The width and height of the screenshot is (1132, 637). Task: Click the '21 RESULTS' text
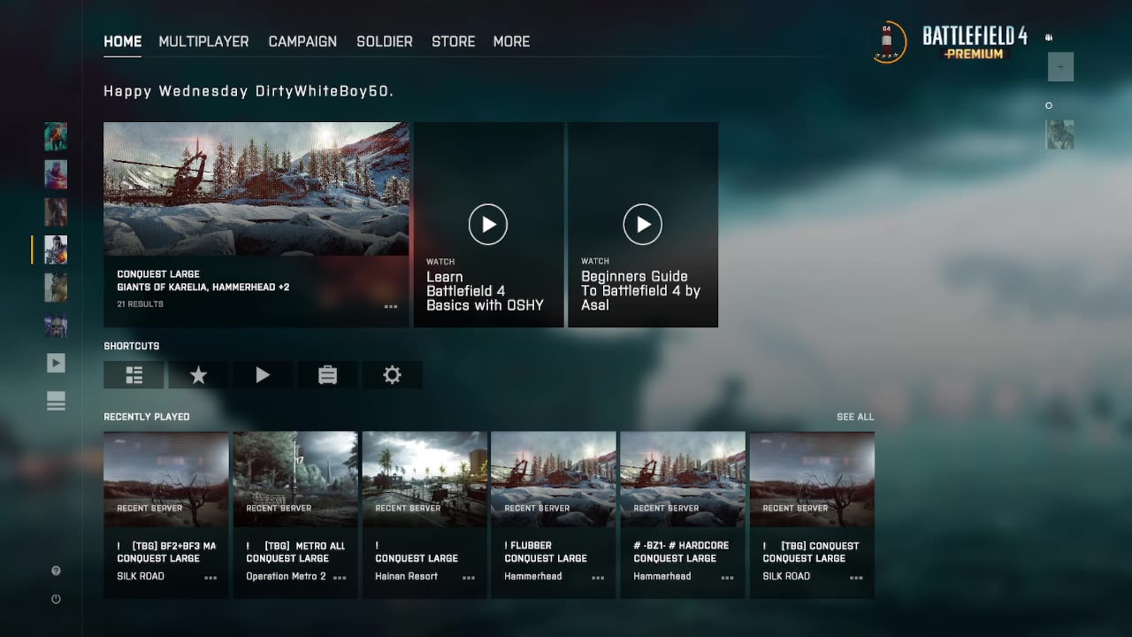click(140, 304)
